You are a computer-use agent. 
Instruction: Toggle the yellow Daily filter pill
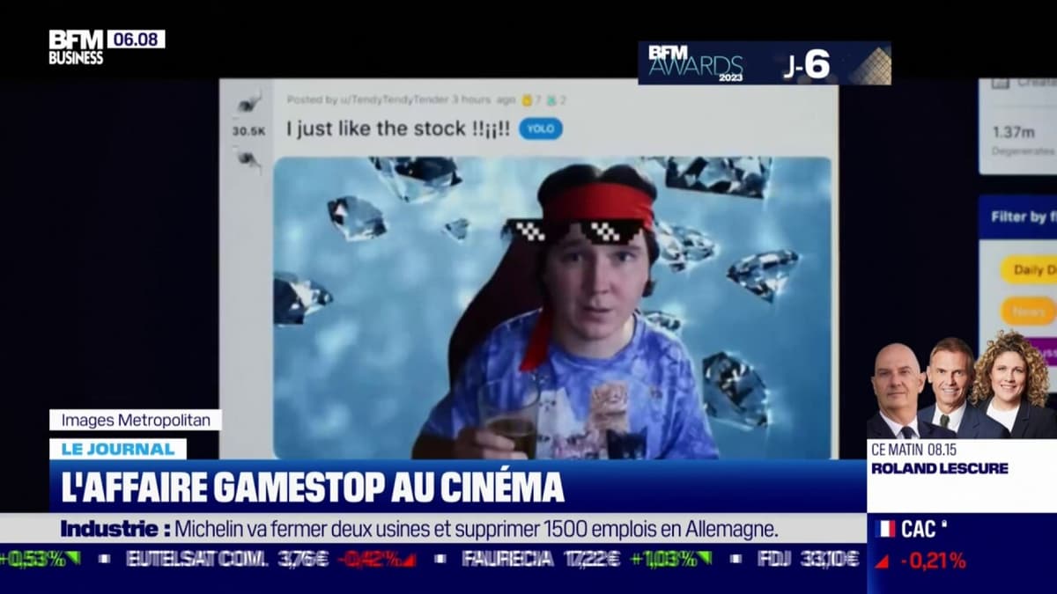point(1028,269)
